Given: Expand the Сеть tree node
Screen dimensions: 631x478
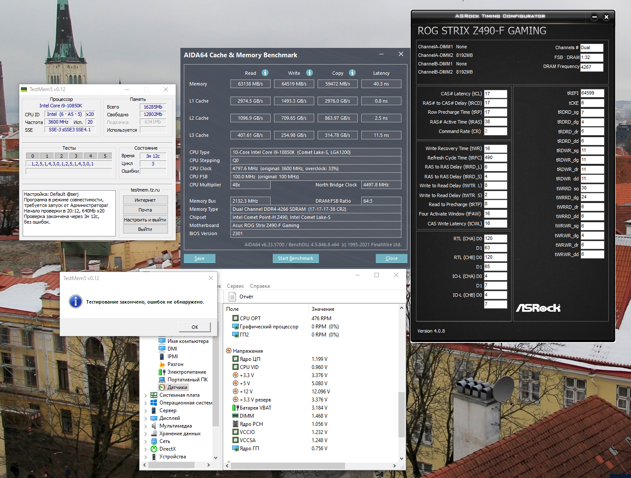Looking at the screenshot, I should [146, 442].
